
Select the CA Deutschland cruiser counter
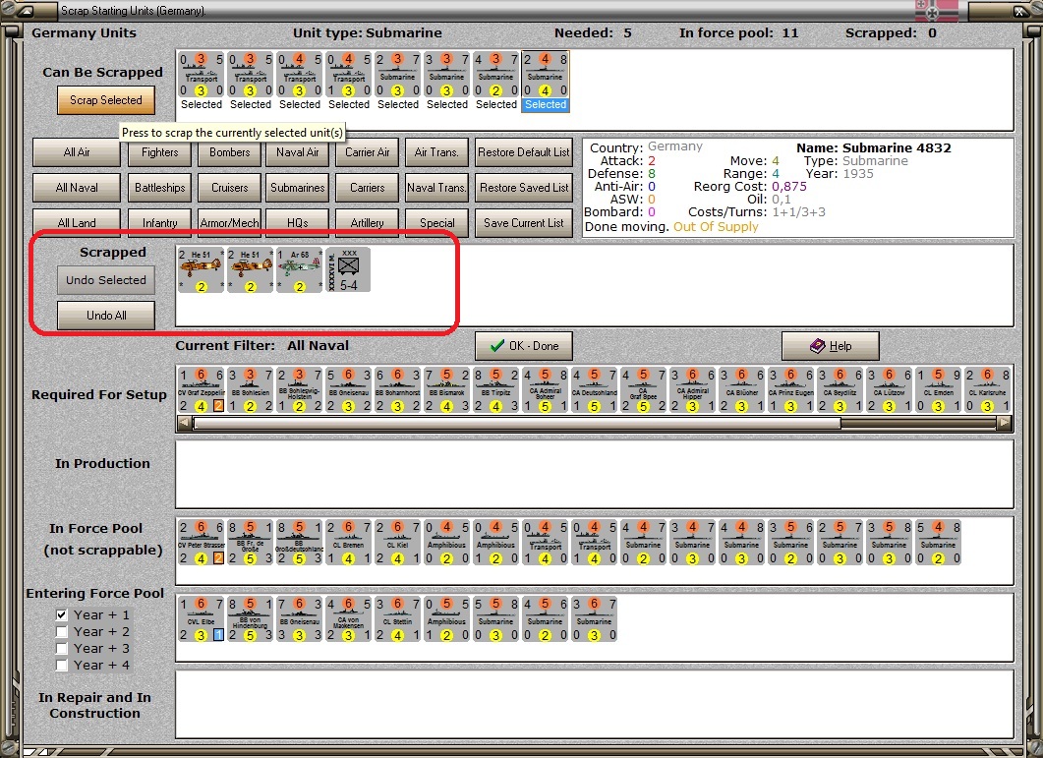(x=595, y=390)
